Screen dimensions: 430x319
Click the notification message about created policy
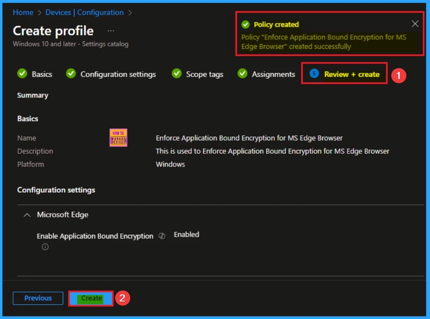pyautogui.click(x=324, y=42)
